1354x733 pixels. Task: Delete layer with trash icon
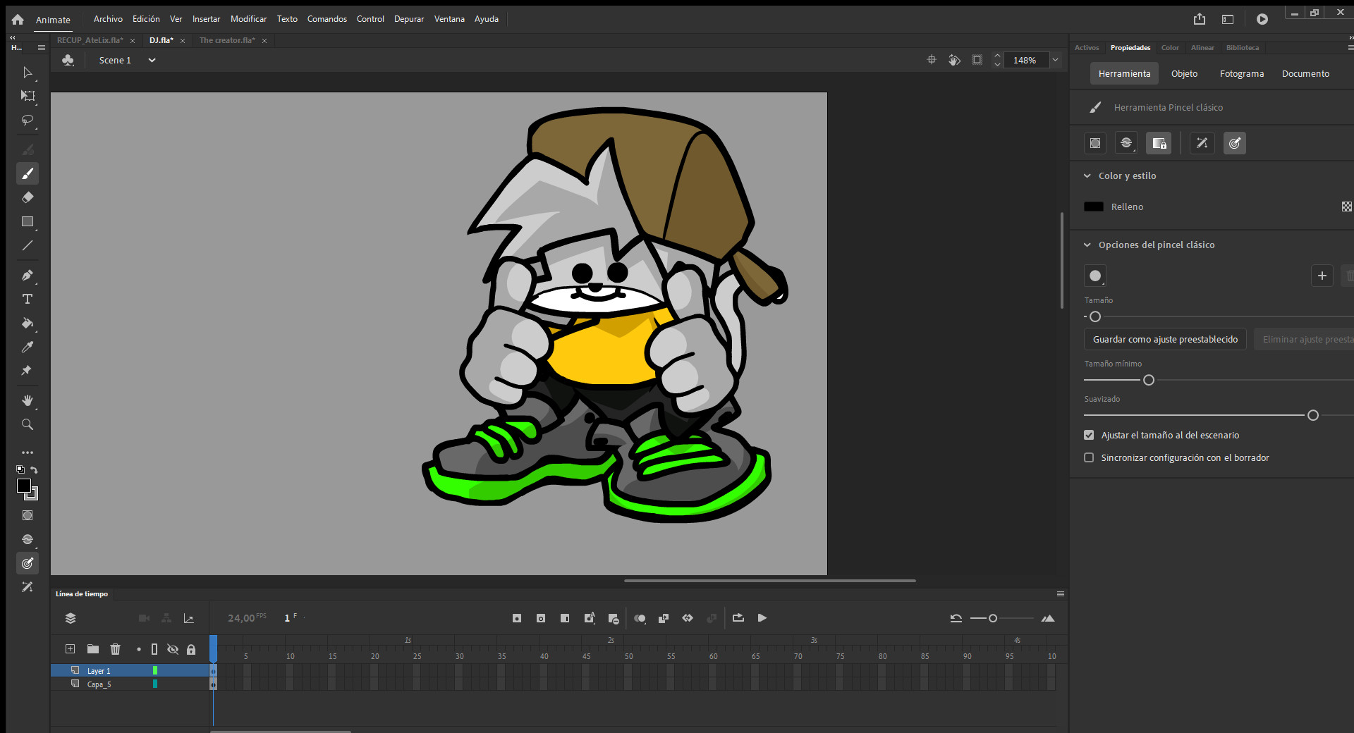(x=116, y=649)
